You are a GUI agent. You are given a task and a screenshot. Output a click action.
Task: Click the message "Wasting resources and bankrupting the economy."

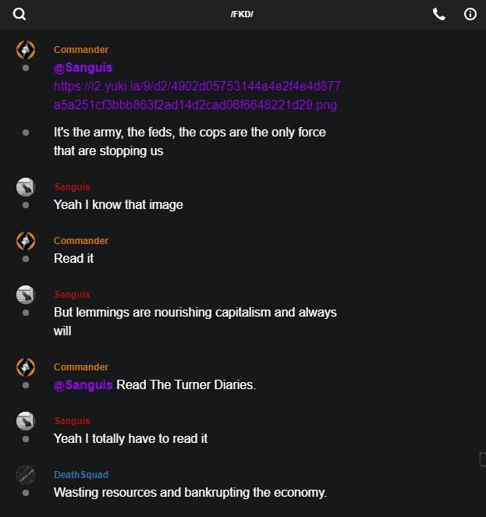click(190, 492)
